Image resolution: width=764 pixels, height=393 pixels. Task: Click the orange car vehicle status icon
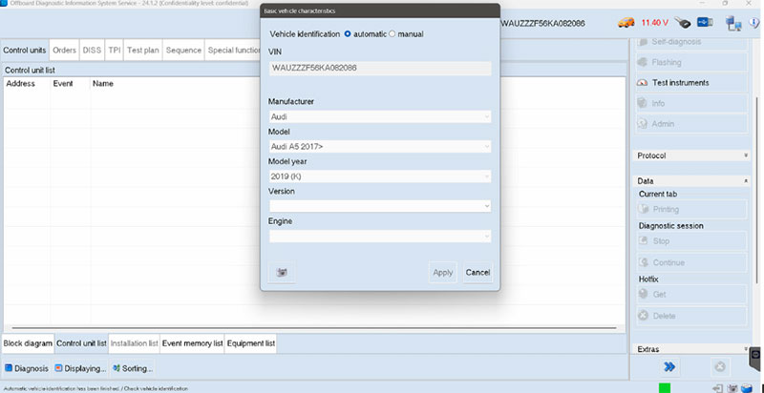(x=626, y=22)
